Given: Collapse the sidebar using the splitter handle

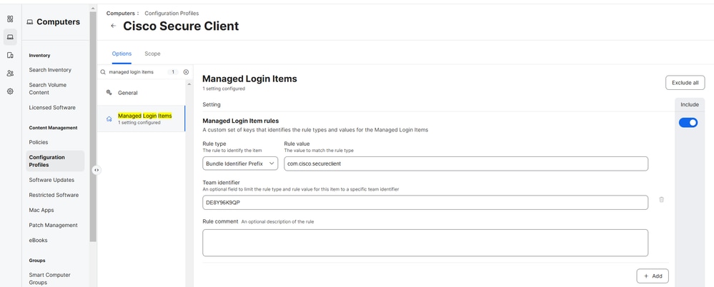Looking at the screenshot, I should tap(96, 170).
